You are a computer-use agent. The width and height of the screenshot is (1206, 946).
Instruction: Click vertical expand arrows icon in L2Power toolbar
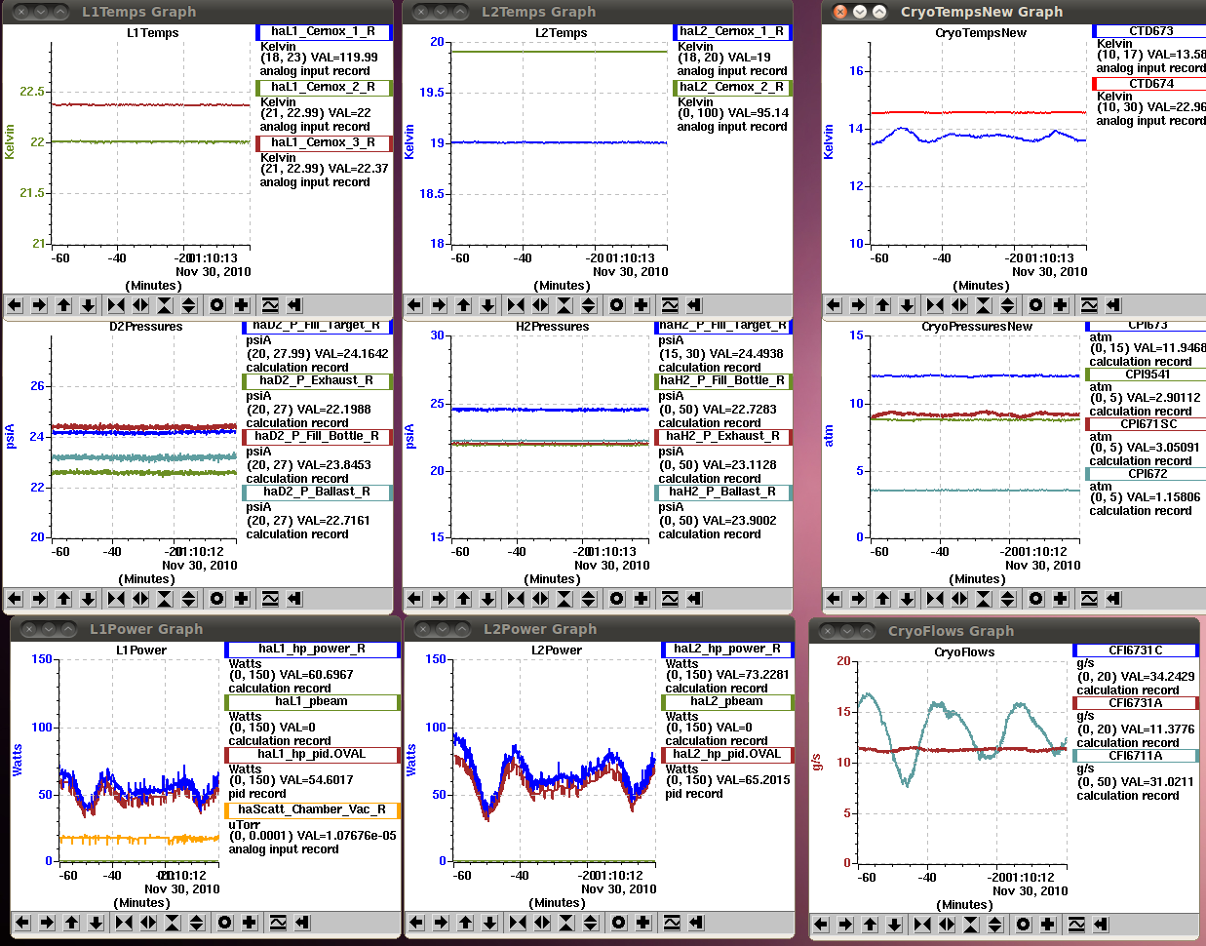coord(591,922)
